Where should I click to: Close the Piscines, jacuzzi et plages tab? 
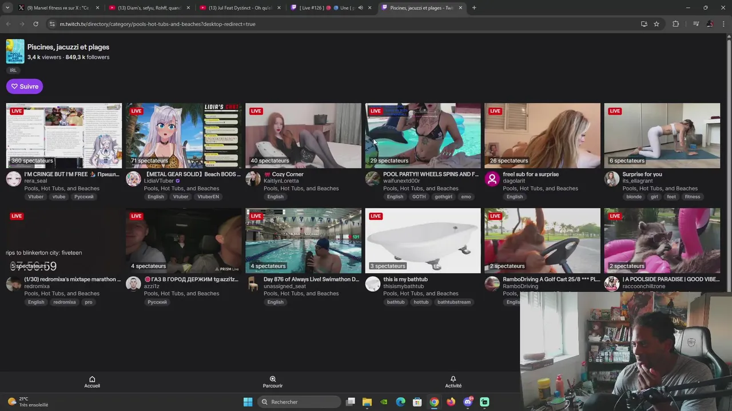(461, 8)
